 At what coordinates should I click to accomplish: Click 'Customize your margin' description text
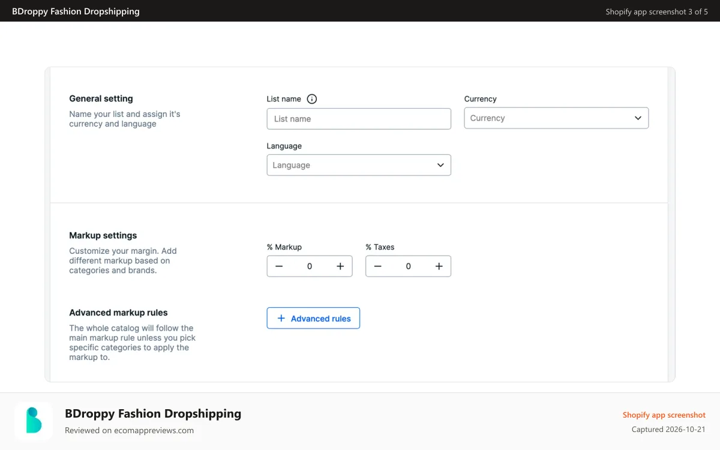point(123,260)
